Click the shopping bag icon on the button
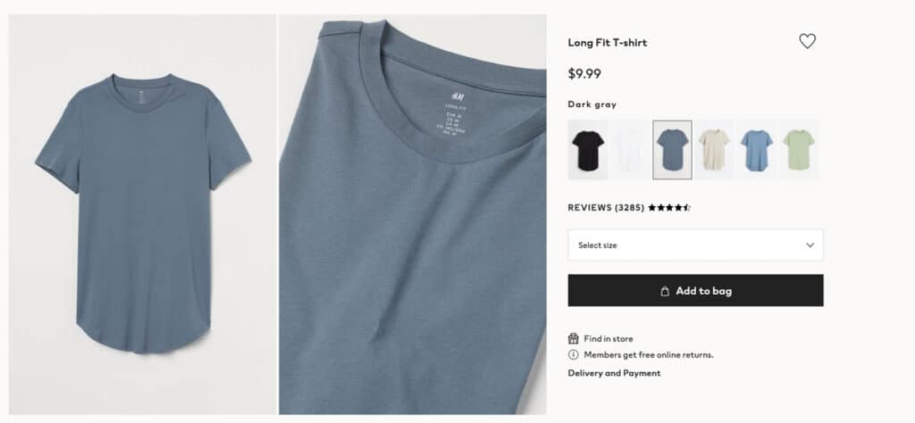915x423 pixels. click(x=665, y=291)
